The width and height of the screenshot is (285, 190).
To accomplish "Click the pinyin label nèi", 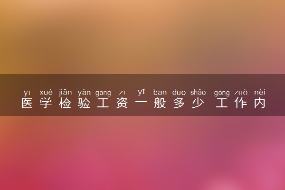I will click(260, 92).
